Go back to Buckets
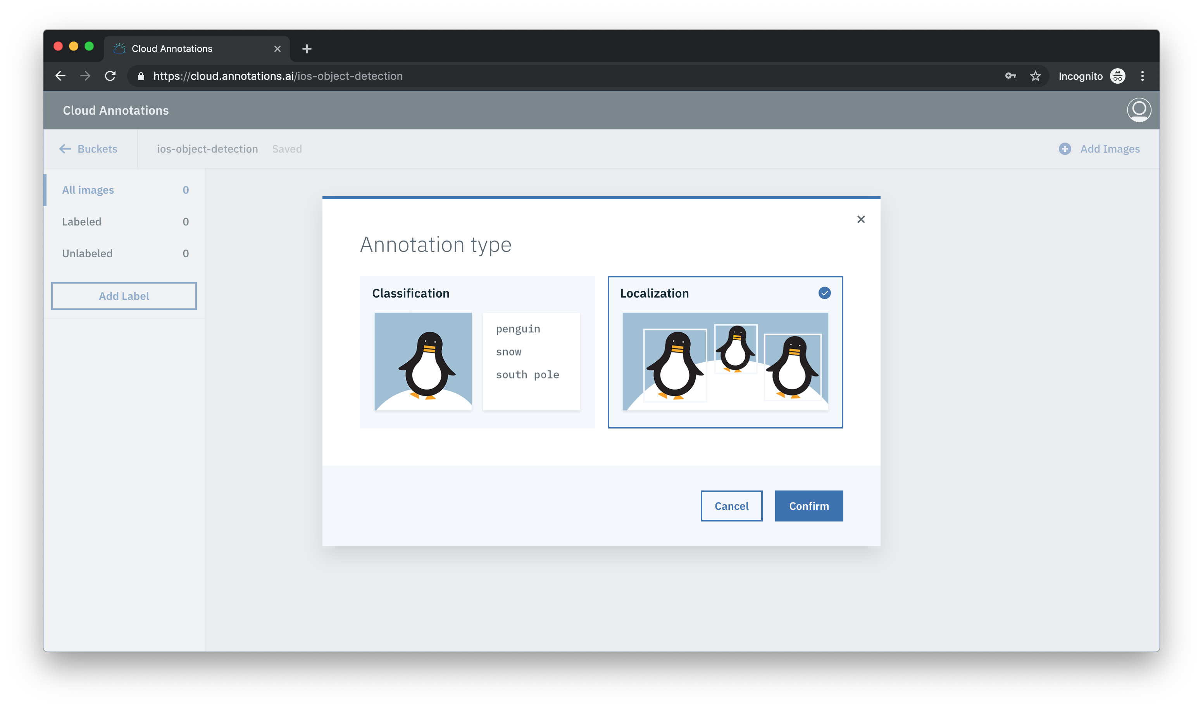Screen dimensions: 1203x709 88,149
